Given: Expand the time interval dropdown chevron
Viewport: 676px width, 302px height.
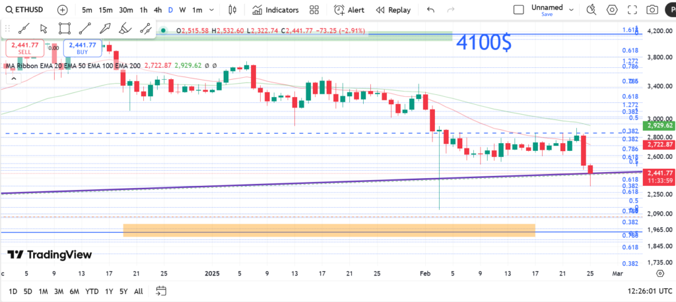Looking at the screenshot, I should 213,10.
